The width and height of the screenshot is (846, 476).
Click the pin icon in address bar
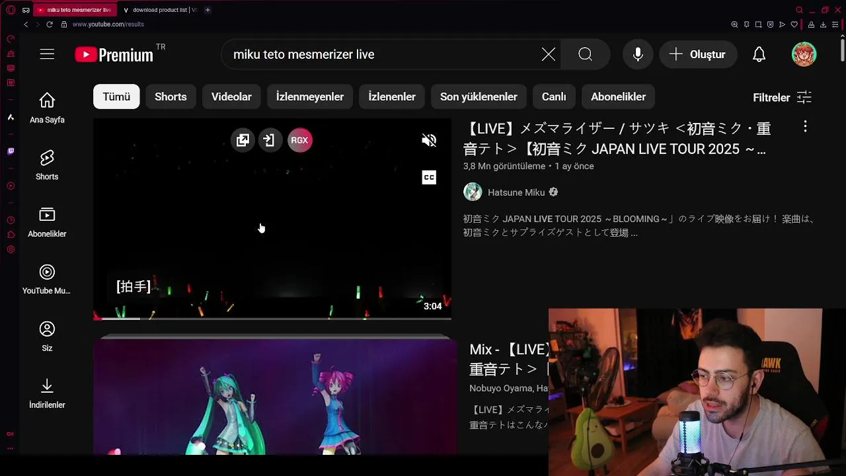coord(746,24)
